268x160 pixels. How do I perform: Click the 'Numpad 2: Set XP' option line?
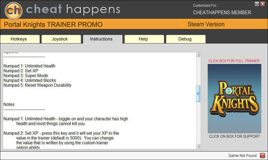coord(21,71)
